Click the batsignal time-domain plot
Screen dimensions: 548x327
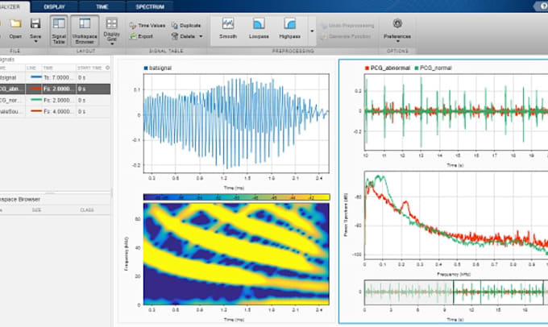[x=236, y=123]
